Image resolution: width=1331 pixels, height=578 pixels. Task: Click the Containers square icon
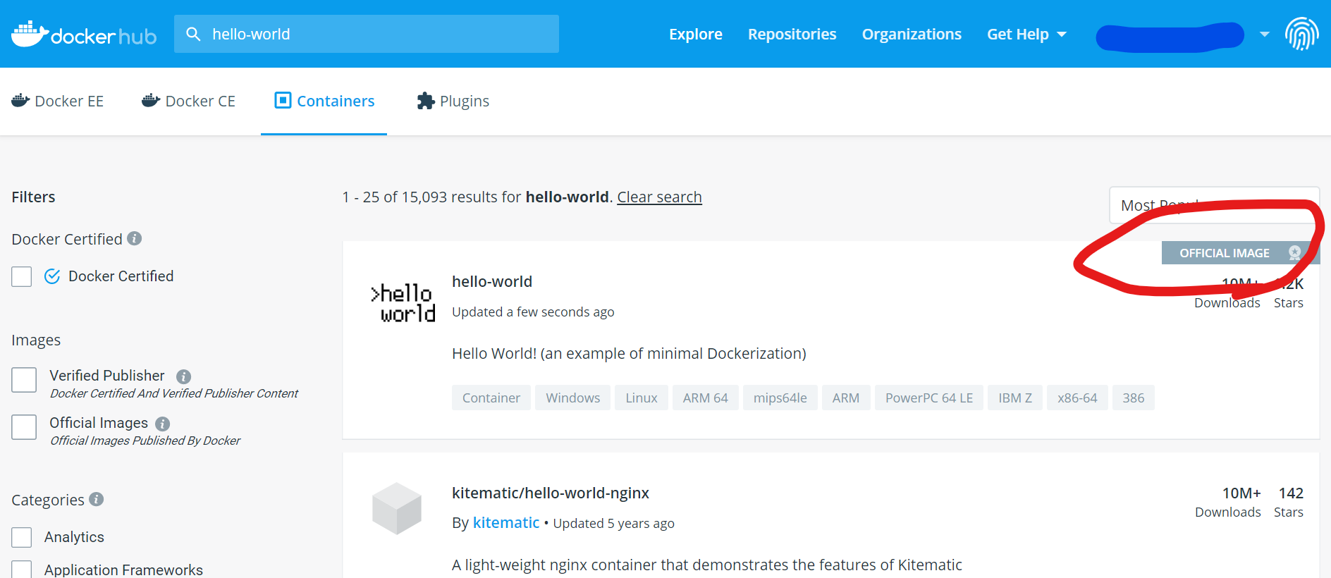click(283, 100)
